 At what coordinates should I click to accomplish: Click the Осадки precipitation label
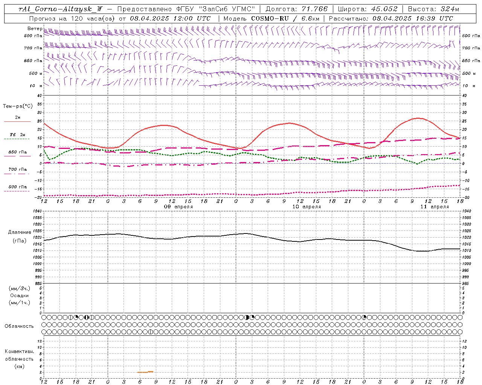(20, 296)
